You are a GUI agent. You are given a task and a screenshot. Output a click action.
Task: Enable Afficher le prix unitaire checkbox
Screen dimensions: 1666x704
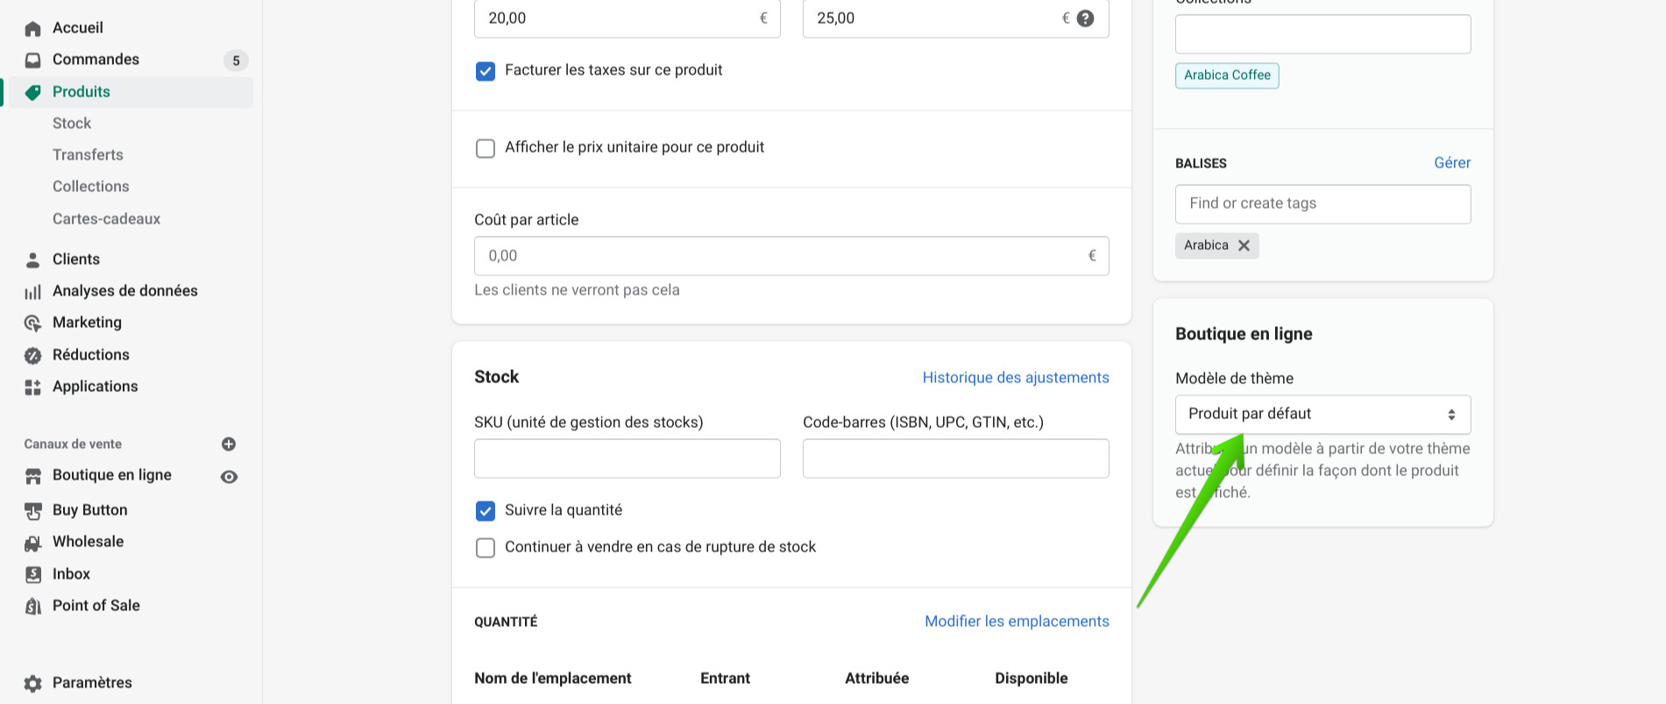486,148
